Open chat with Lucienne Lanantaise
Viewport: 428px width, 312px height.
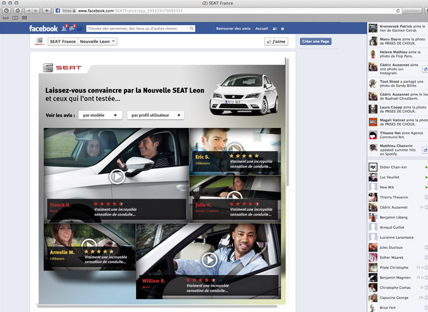(x=398, y=238)
